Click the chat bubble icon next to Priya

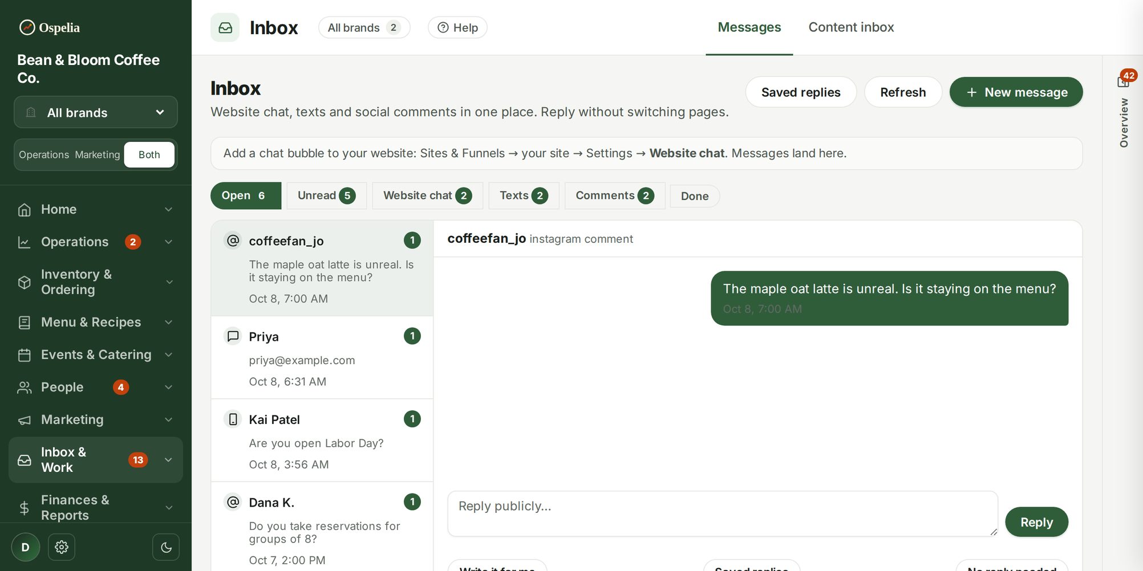point(233,336)
